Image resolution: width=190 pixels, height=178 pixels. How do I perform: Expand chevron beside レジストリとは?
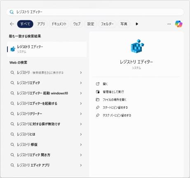tap(81, 134)
